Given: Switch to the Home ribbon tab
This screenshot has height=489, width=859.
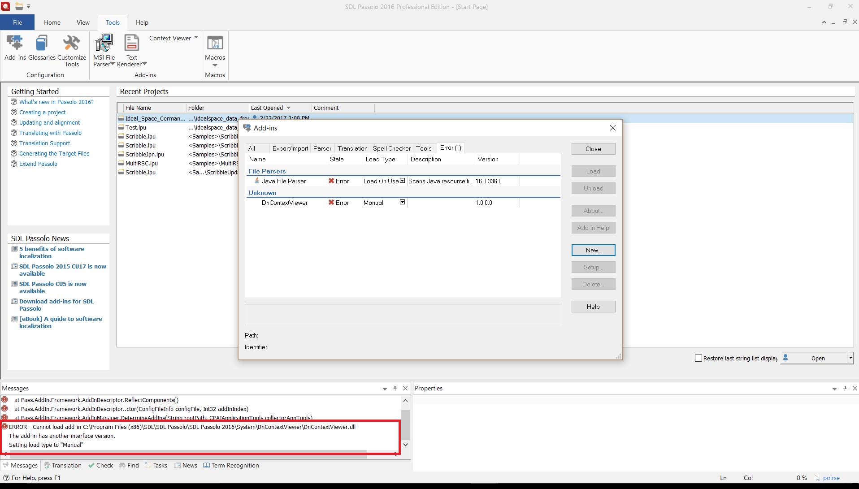Looking at the screenshot, I should pyautogui.click(x=52, y=22).
